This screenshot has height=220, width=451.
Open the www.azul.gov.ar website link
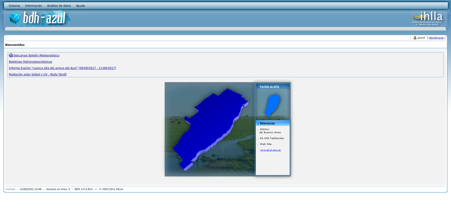click(270, 150)
